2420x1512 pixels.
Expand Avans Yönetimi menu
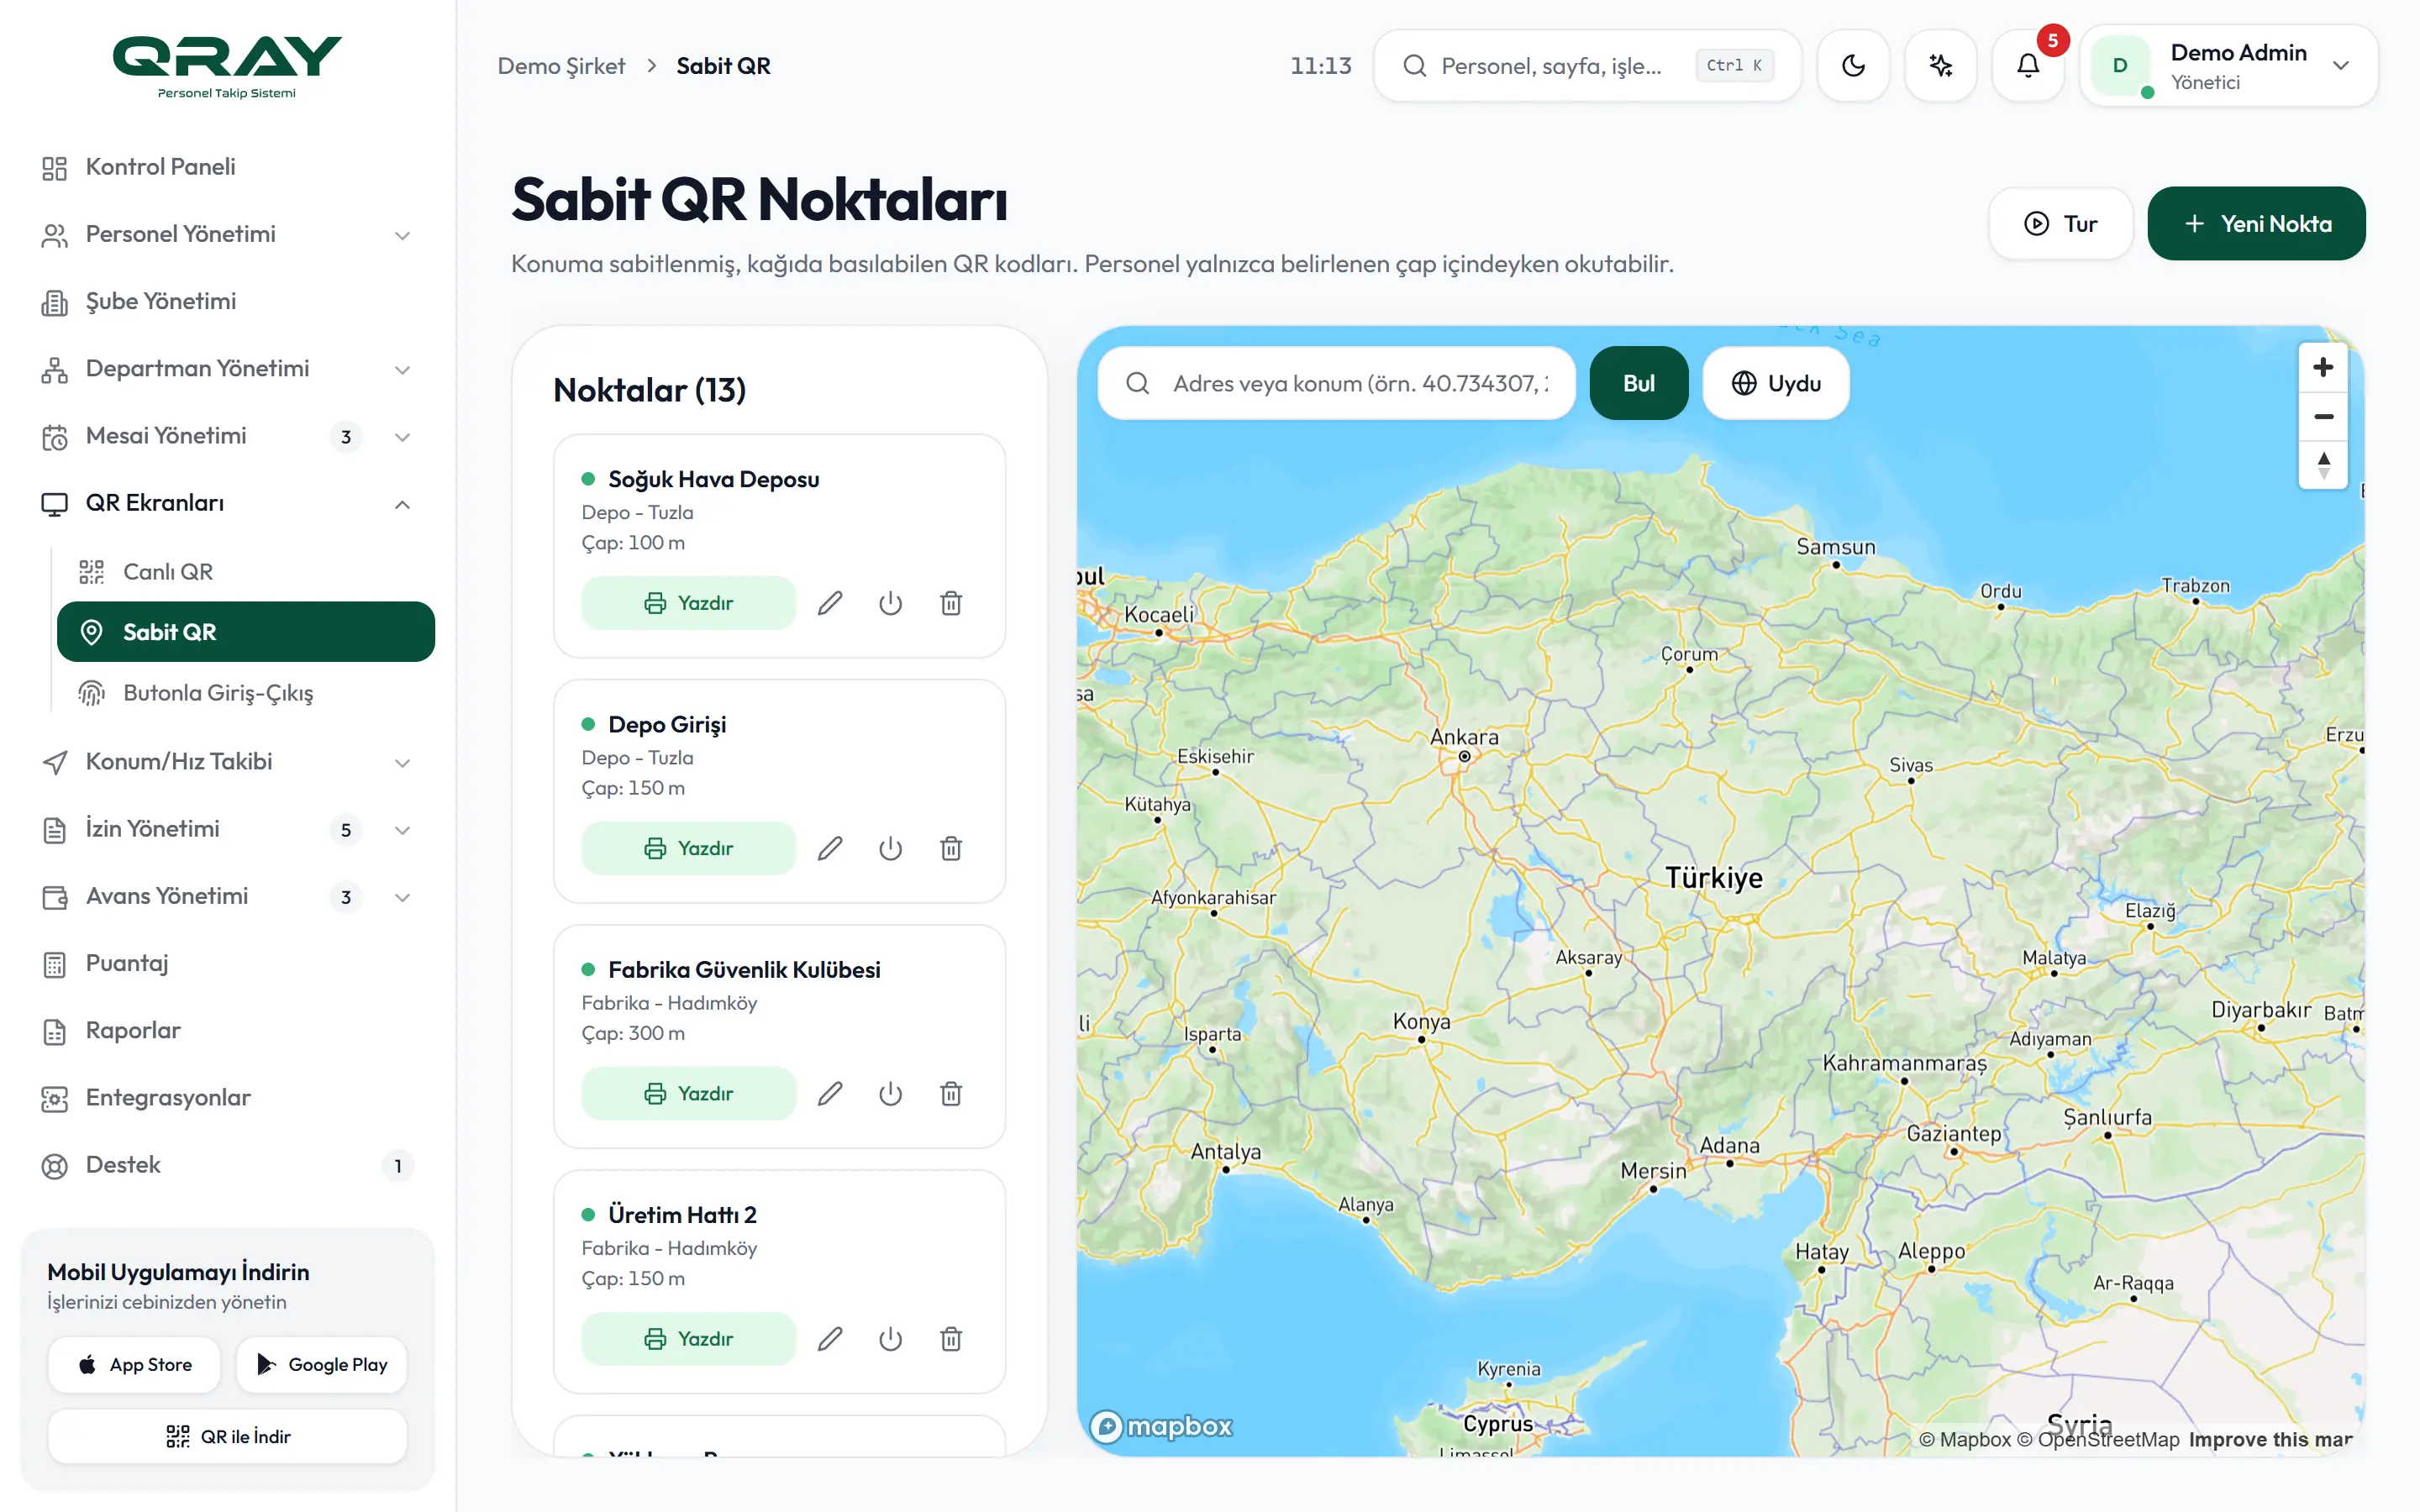(x=228, y=896)
